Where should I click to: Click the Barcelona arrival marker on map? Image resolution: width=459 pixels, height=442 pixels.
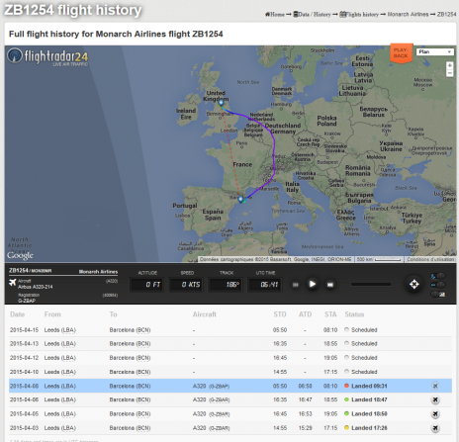click(240, 199)
